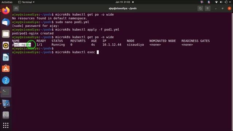Viewport: 233px width, 131px height.
Task: Open the Help icon in dock
Action: [x=6, y=80]
